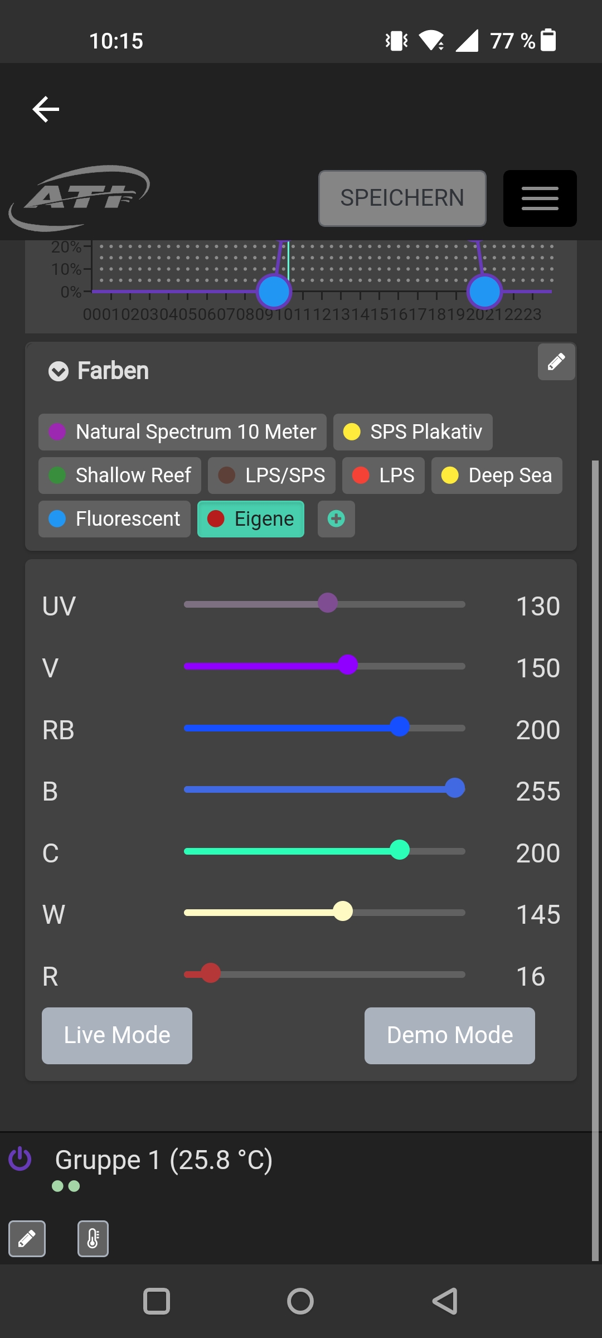Open the hamburger menu
This screenshot has height=1338, width=602.
tap(540, 198)
